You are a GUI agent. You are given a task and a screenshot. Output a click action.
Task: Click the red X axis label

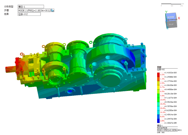(179, 18)
